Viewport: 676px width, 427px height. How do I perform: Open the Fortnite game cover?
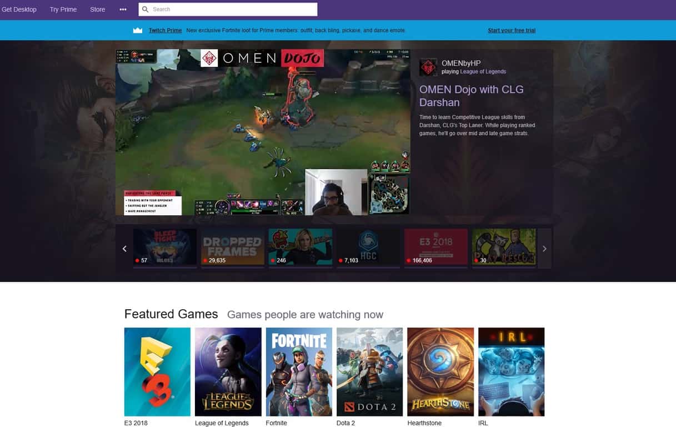(x=299, y=372)
